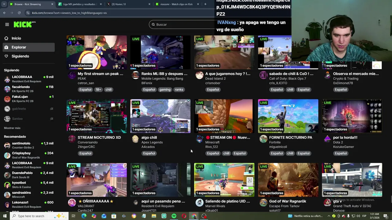The image size is (392, 220).
Task: Open the Kick hamburger menu
Action: pyautogui.click(x=7, y=24)
